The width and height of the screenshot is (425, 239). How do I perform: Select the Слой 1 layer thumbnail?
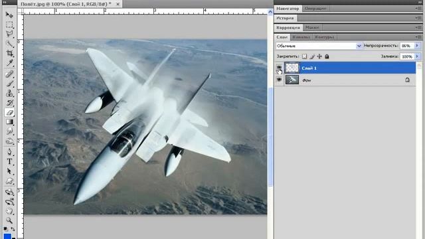tap(292, 68)
